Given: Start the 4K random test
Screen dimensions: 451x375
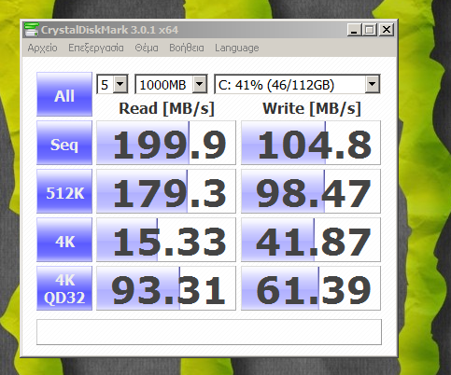Looking at the screenshot, I should (64, 240).
